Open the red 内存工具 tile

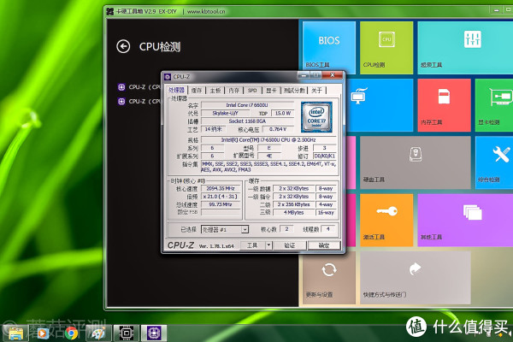click(x=444, y=105)
